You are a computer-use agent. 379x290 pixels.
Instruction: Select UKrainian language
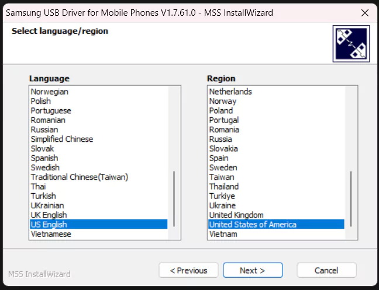click(99, 205)
